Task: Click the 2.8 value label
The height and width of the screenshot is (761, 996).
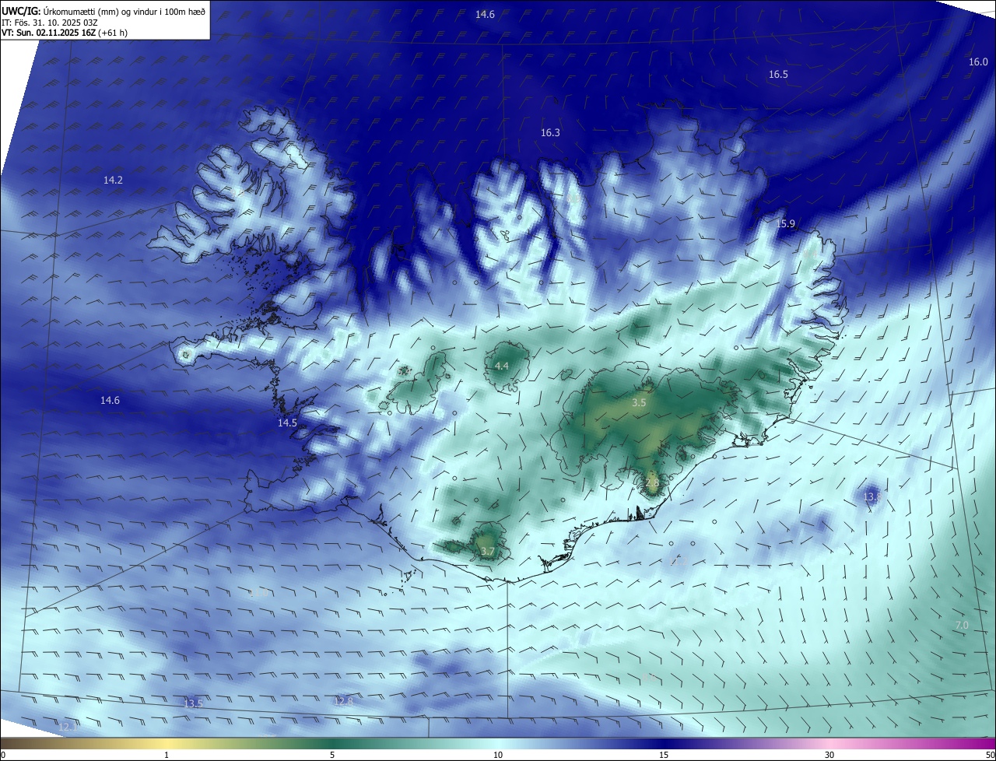Action: point(652,483)
